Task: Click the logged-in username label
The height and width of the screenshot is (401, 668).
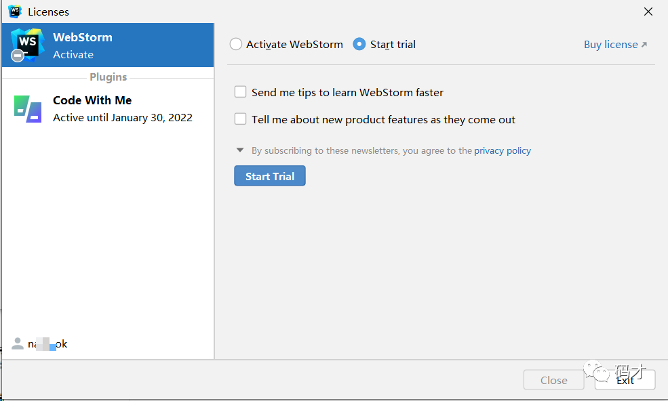Action: click(x=47, y=344)
